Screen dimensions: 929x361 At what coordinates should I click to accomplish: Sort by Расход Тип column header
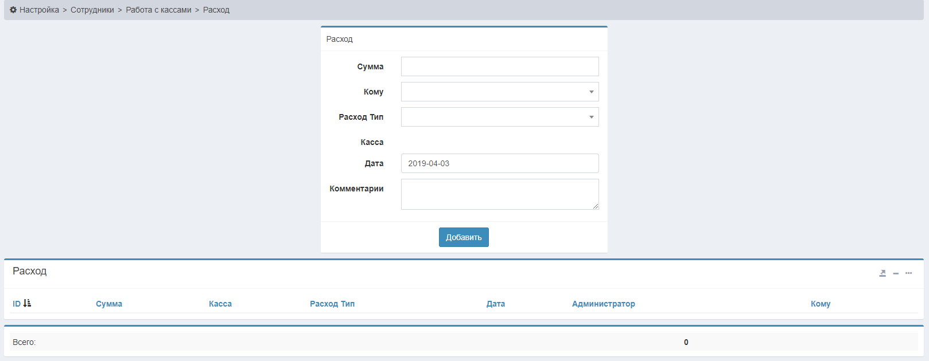[332, 304]
